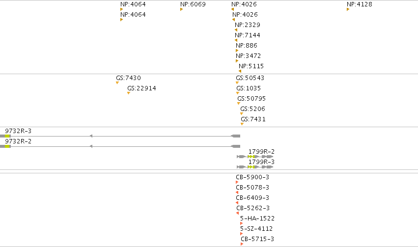This screenshot has height=247, width=418.
Task: Select the 9732R-2 transcript label
Action: (18, 141)
